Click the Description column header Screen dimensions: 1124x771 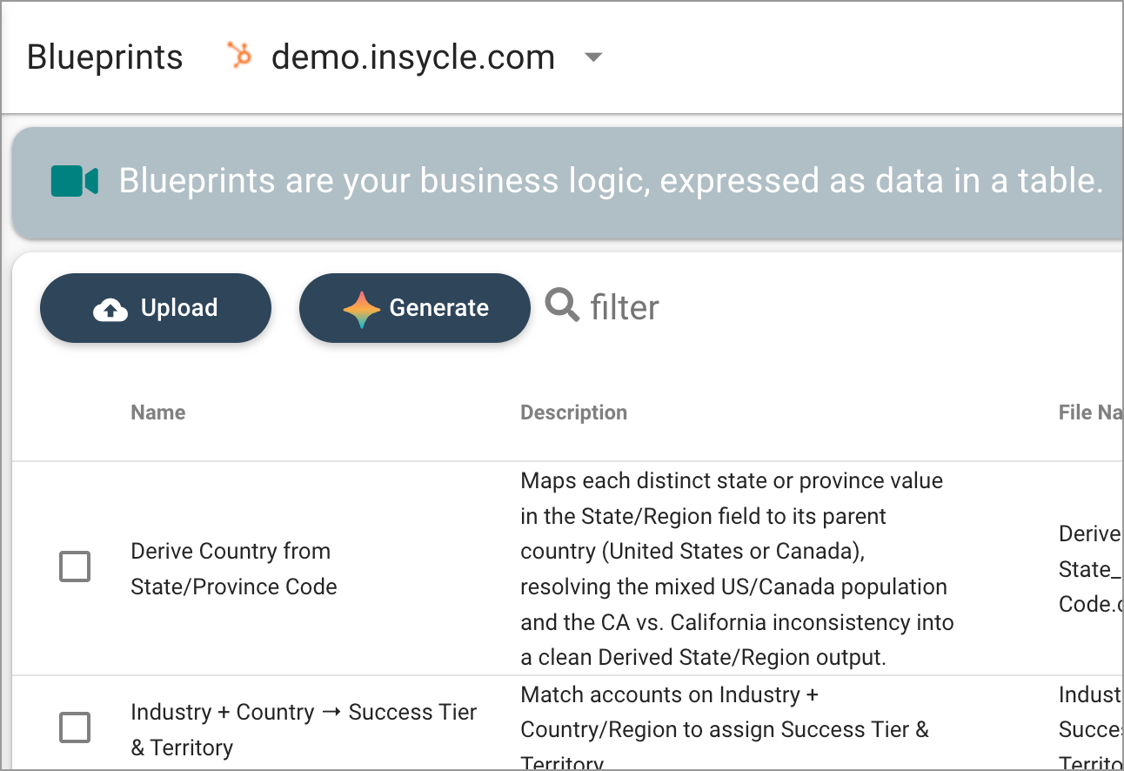pyautogui.click(x=573, y=412)
